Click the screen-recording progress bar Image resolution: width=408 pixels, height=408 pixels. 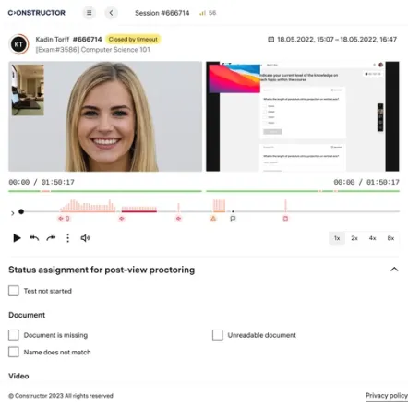pyautogui.click(x=303, y=191)
